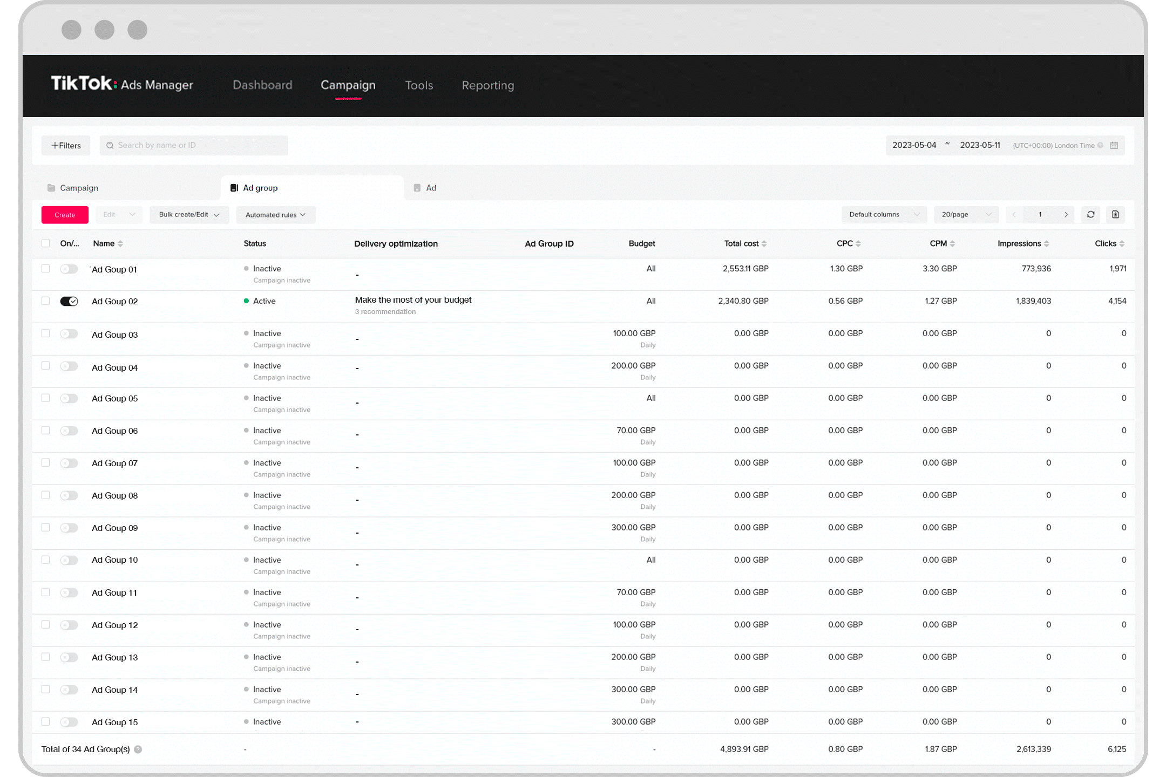Sort table by Name arrows
This screenshot has width=1166, height=777.
(120, 244)
